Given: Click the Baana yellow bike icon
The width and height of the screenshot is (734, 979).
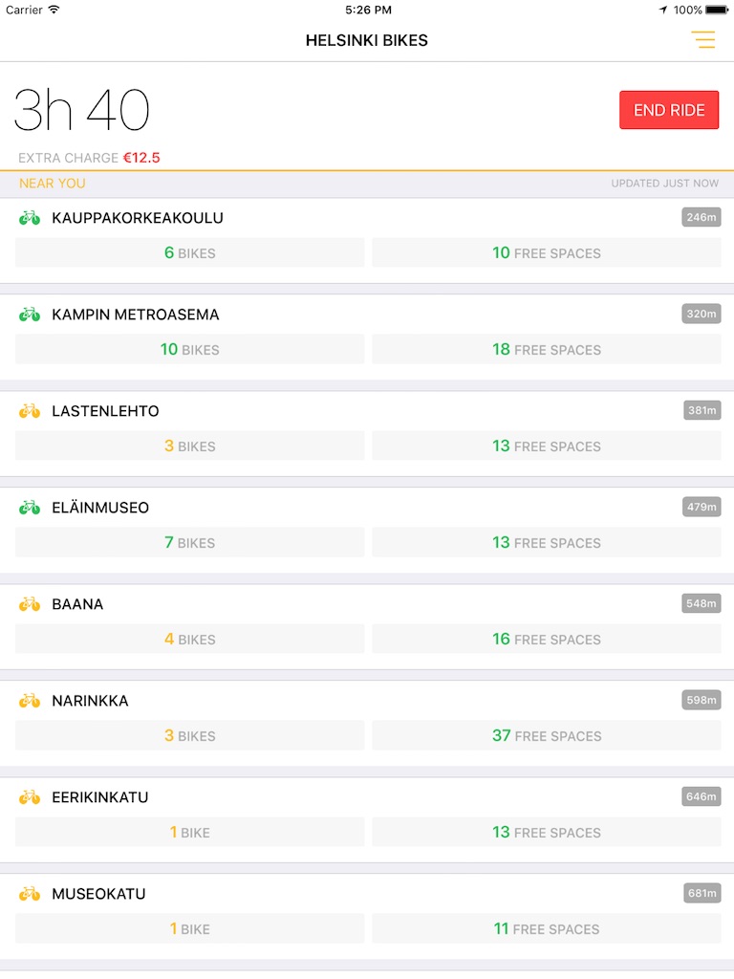Looking at the screenshot, I should [30, 604].
